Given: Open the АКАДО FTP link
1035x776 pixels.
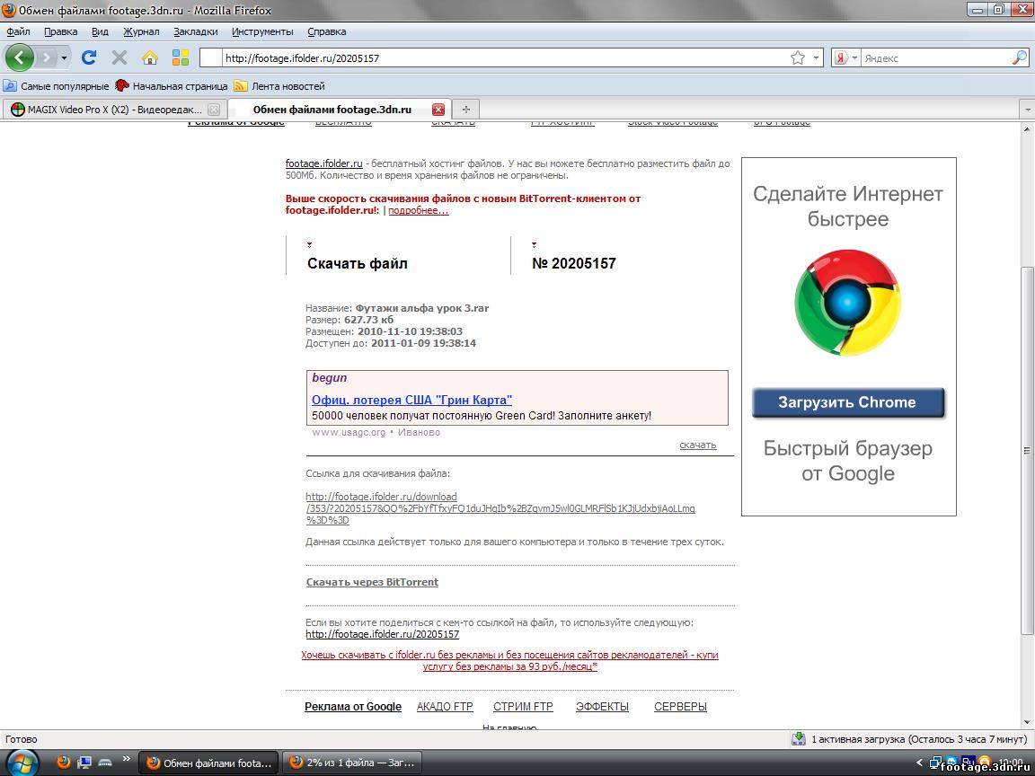Looking at the screenshot, I should tap(445, 707).
